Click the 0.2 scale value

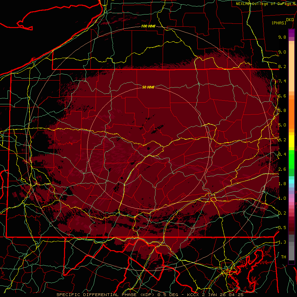282,213
